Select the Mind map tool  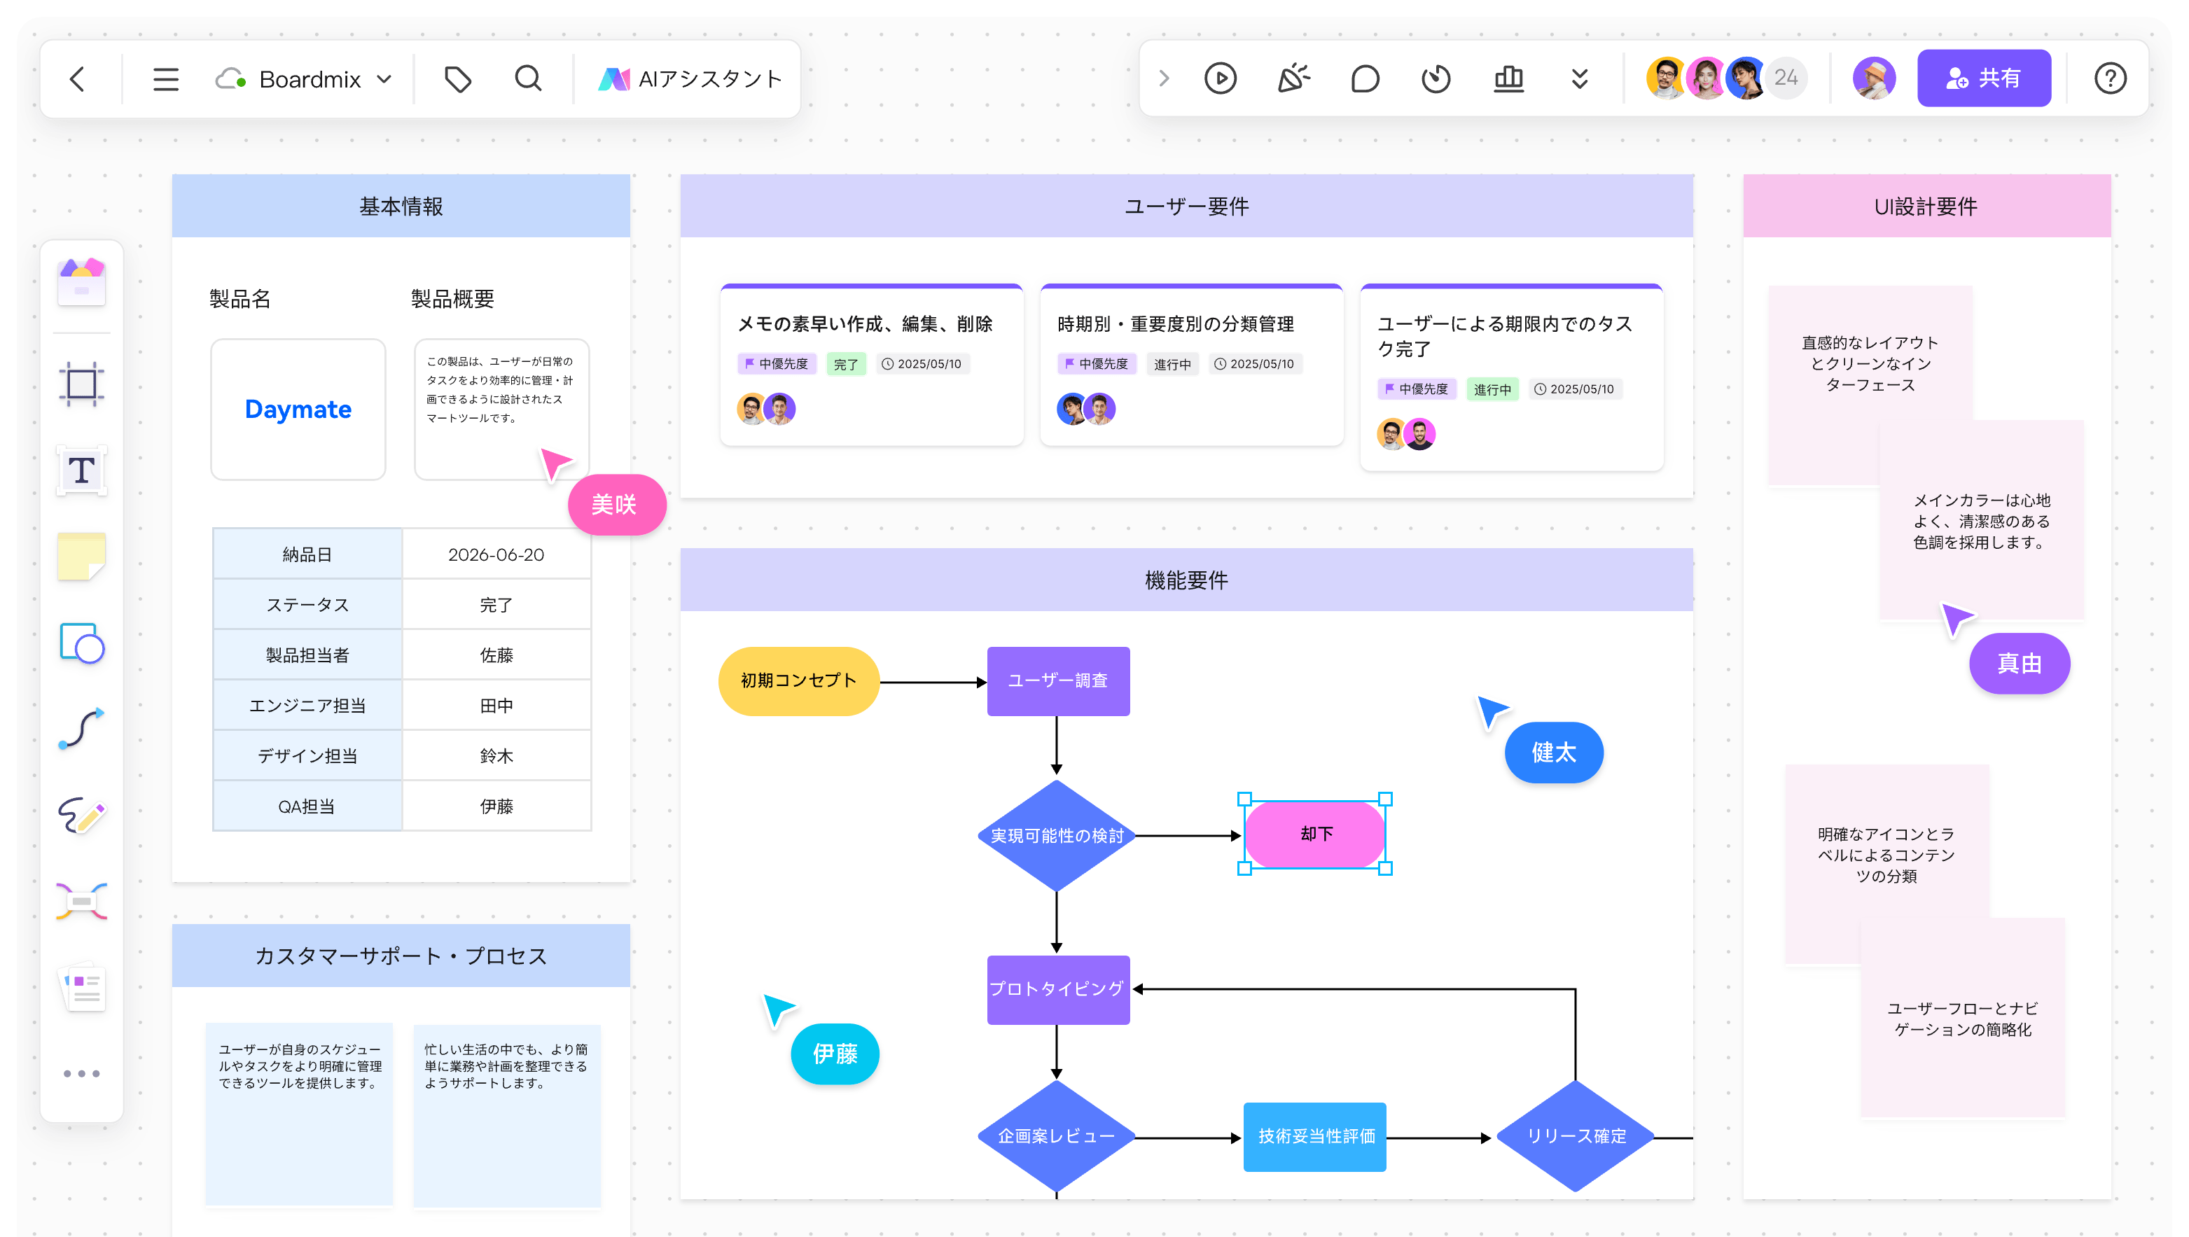coord(81,902)
